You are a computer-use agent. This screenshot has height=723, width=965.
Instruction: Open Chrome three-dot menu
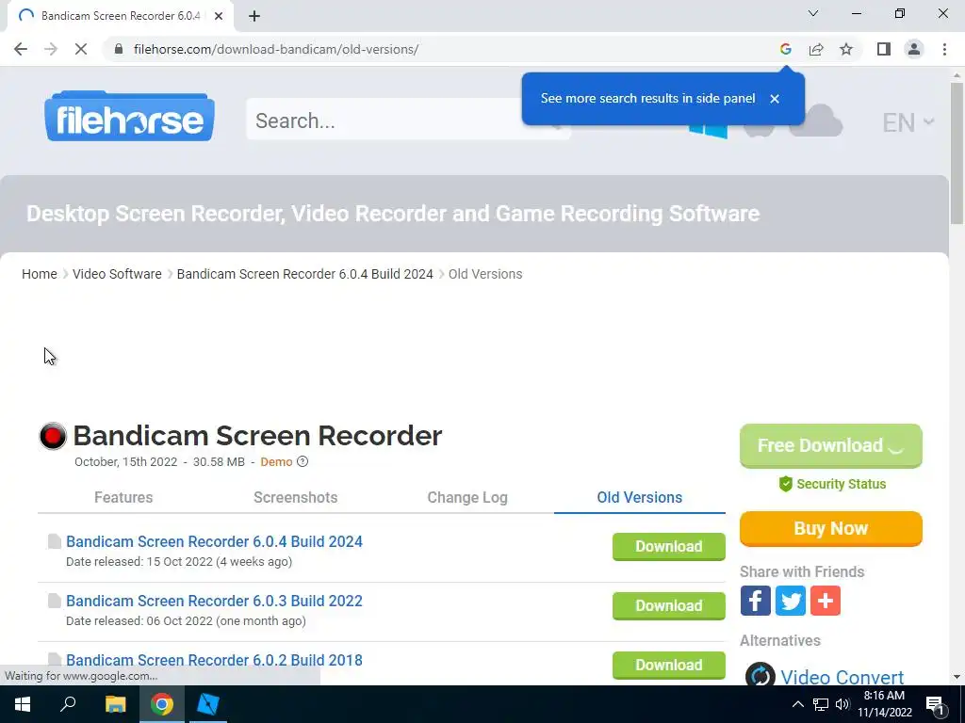pyautogui.click(x=944, y=49)
